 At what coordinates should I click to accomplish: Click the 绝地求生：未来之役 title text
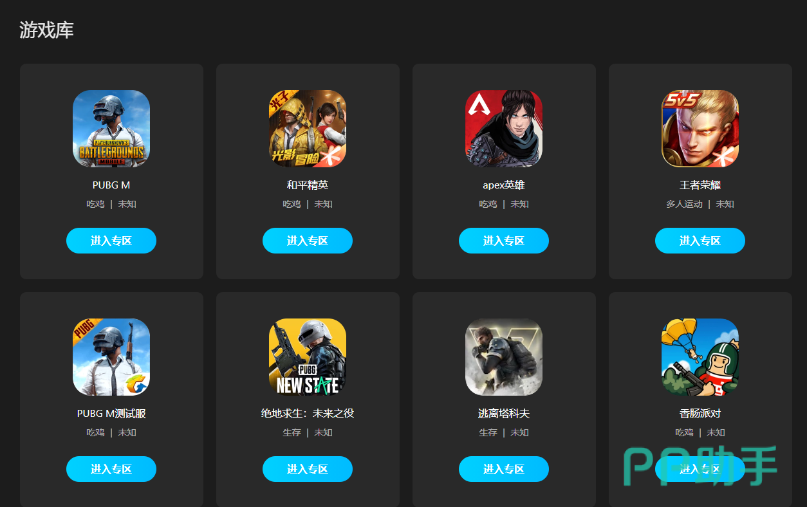pos(308,414)
